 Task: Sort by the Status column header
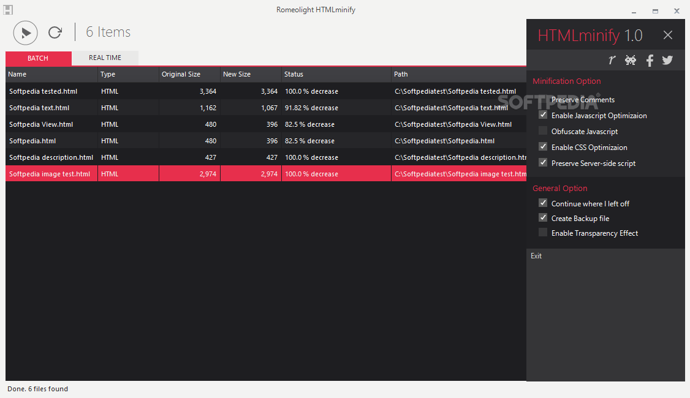tap(336, 74)
